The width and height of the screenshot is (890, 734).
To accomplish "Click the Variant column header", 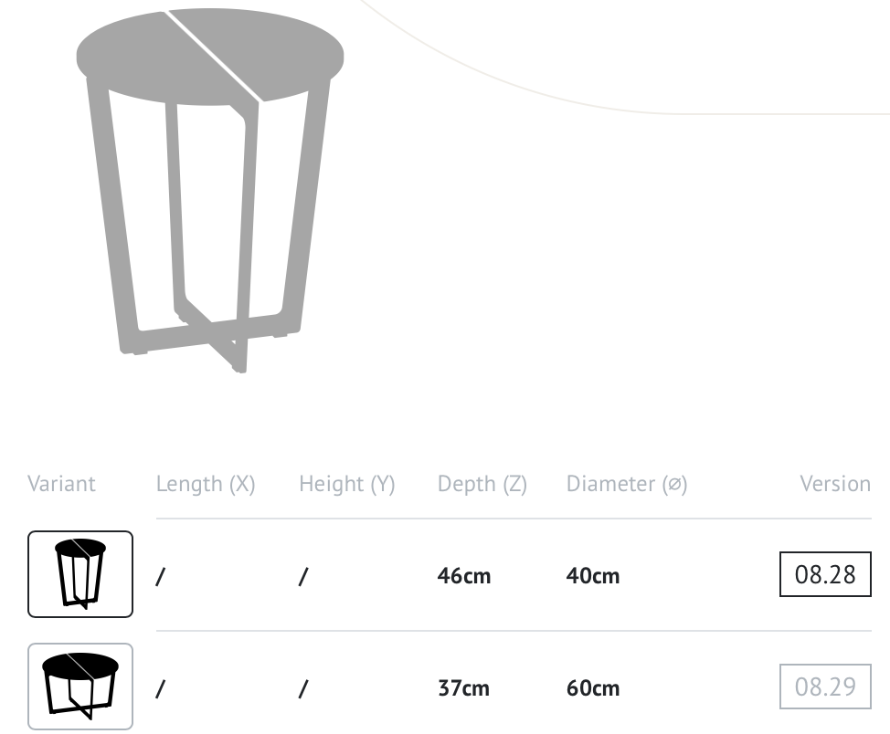I will [x=61, y=484].
